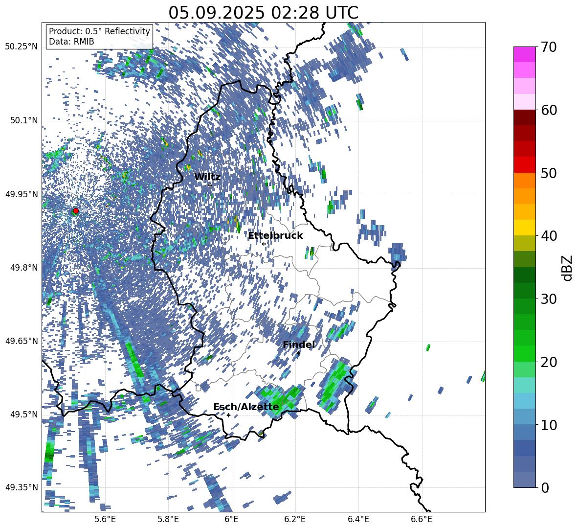Click the '50.1°N' latitude label

pos(23,120)
